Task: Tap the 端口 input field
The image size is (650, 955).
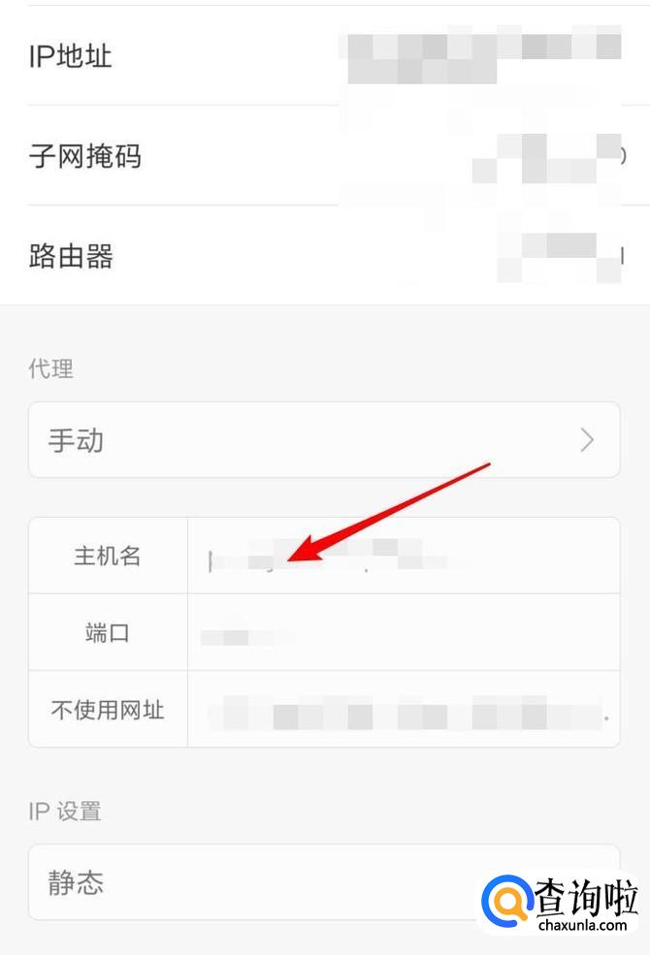Action: click(404, 632)
